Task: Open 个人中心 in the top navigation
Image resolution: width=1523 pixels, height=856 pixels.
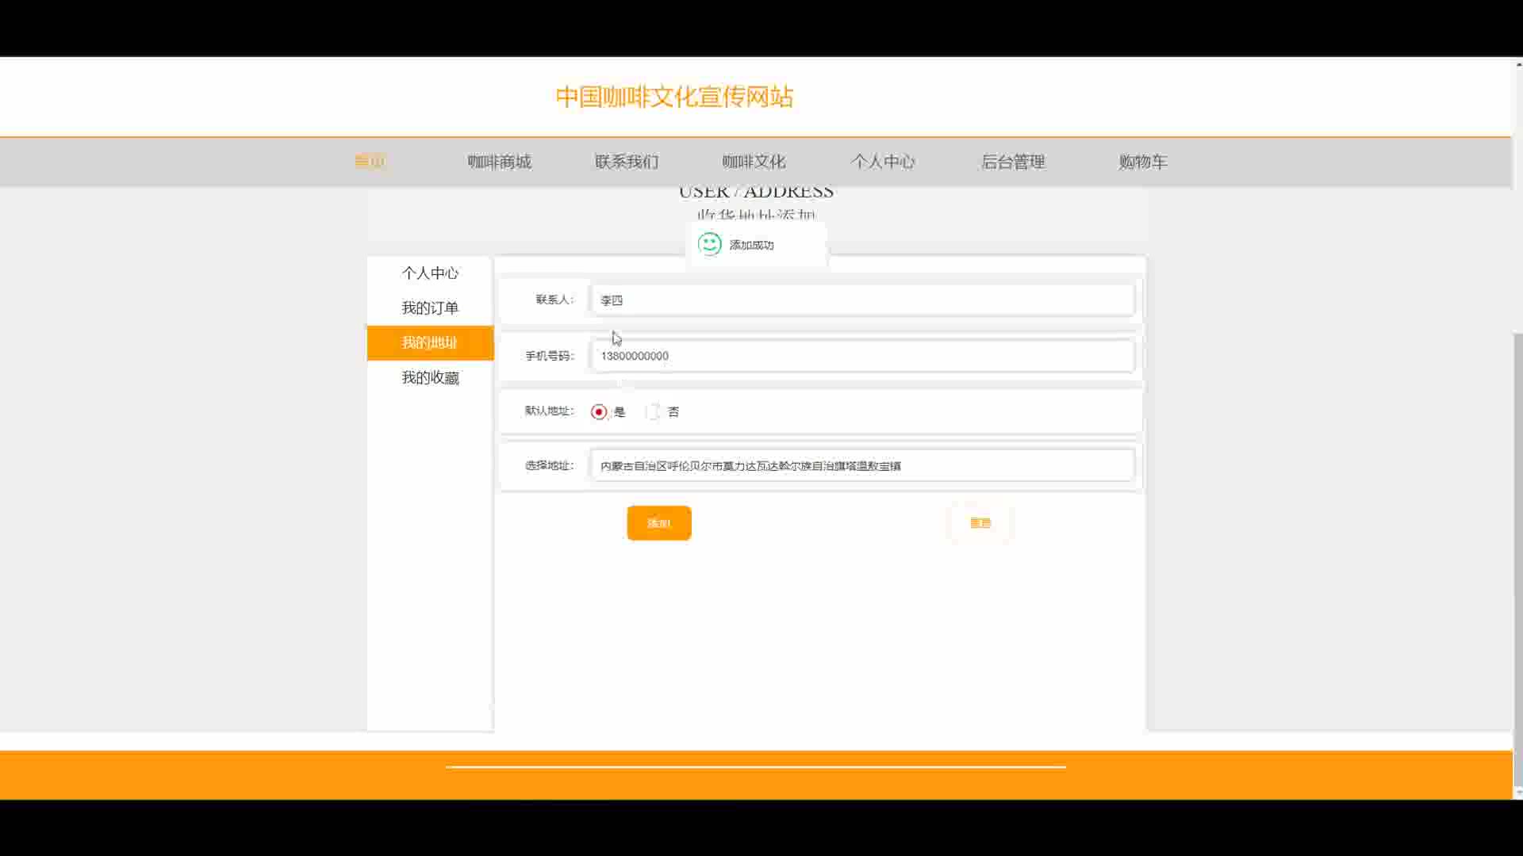Action: tap(883, 162)
